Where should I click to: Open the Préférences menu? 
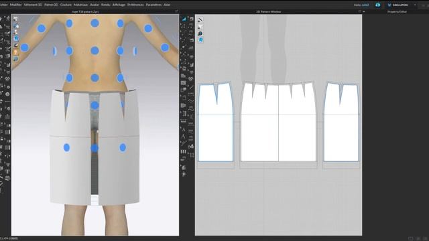[135, 5]
